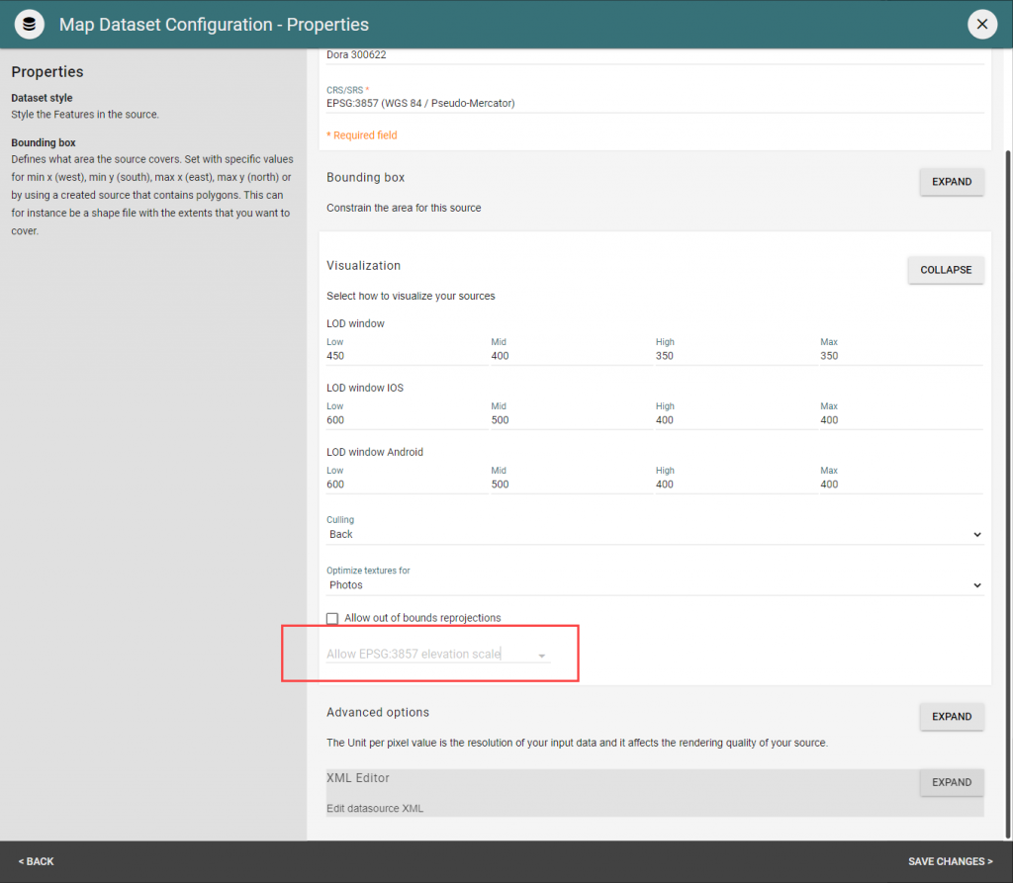Collapse the Visualization section

945,270
